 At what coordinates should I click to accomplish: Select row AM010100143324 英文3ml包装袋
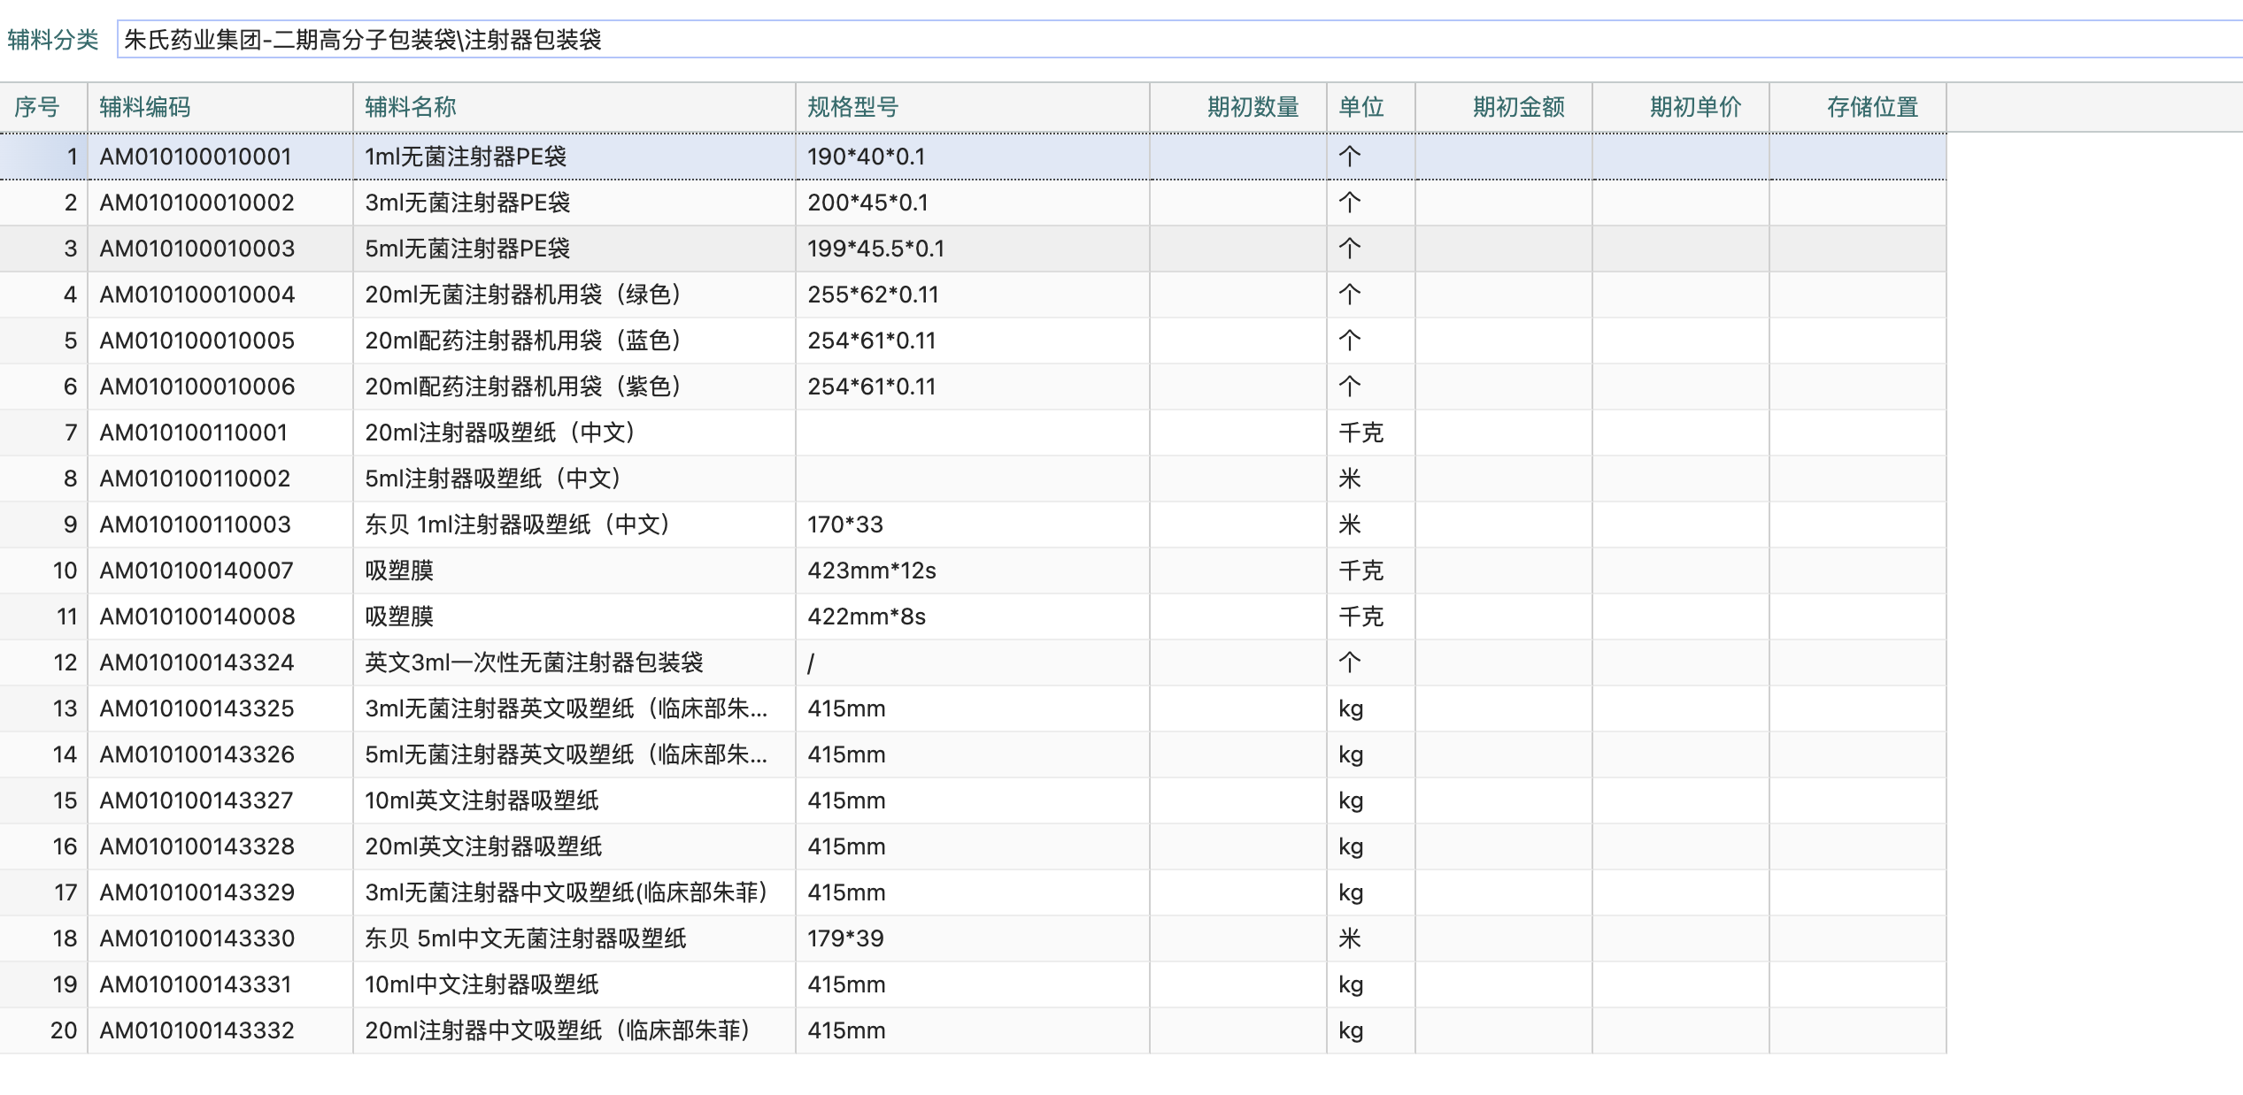[x=534, y=662]
